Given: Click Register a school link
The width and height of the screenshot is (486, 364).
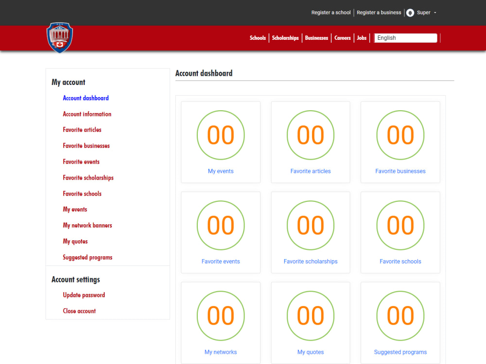Looking at the screenshot, I should 330,13.
